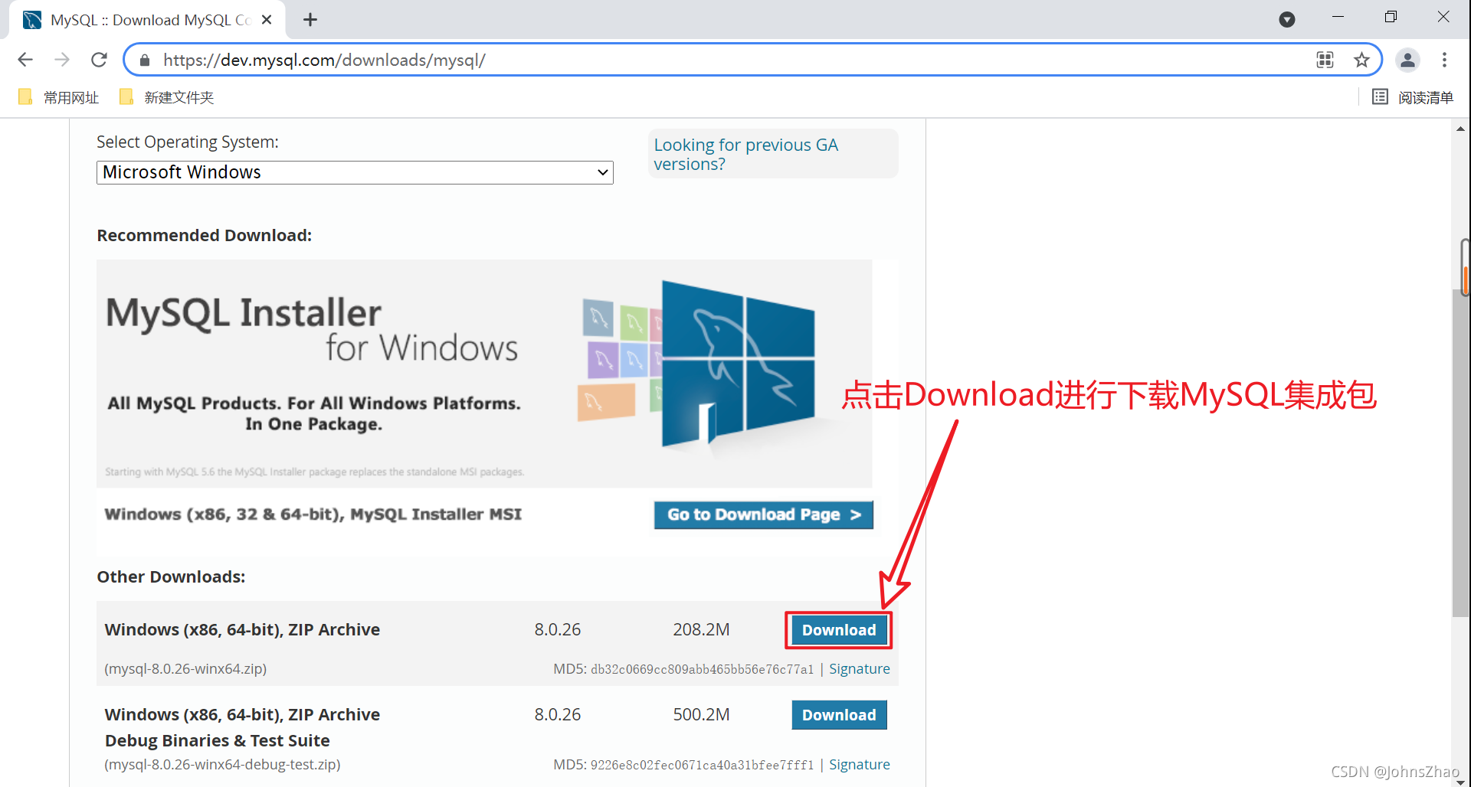Open the 阅读清单 reading list
The height and width of the screenshot is (787, 1471).
[x=1413, y=97]
